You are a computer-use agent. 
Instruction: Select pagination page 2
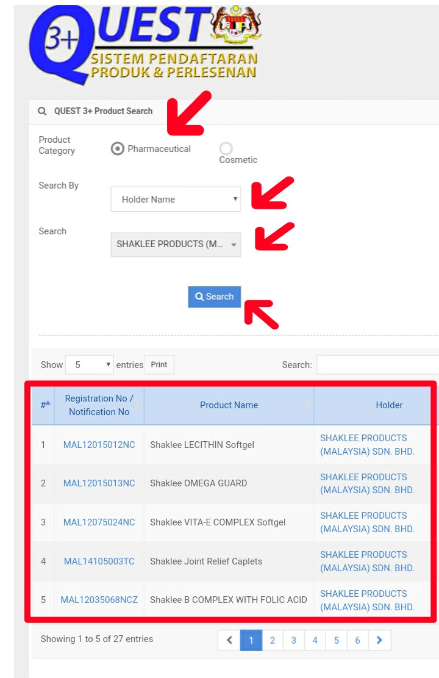[x=272, y=640]
